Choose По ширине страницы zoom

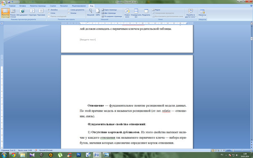pos(112,16)
